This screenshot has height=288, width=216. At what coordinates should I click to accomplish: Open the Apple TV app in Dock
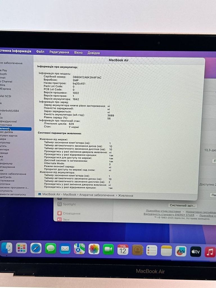tap(196, 251)
